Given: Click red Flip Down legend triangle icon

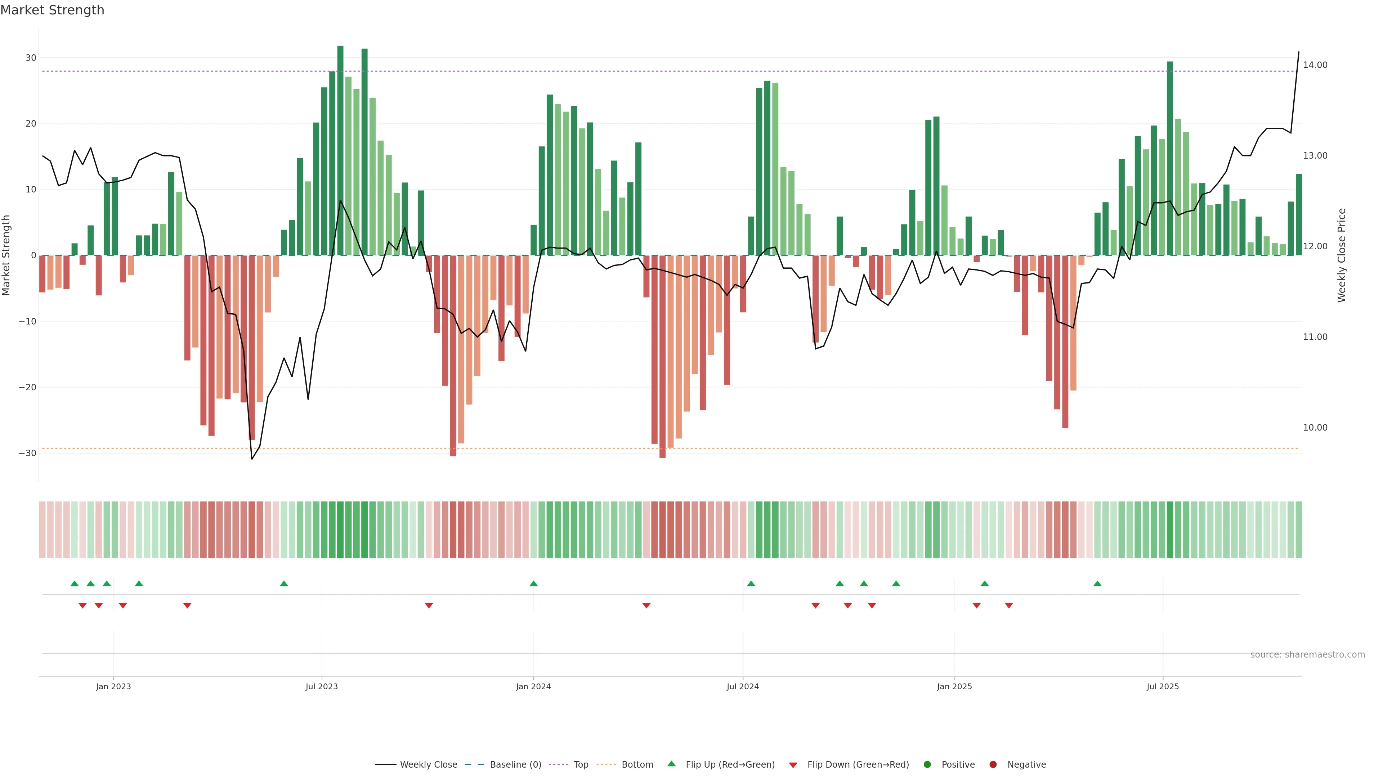Looking at the screenshot, I should [793, 765].
